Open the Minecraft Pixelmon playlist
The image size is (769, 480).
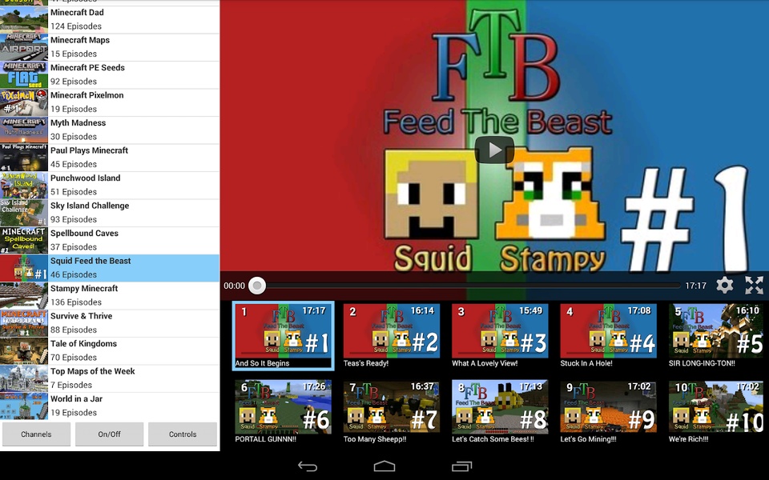click(110, 102)
